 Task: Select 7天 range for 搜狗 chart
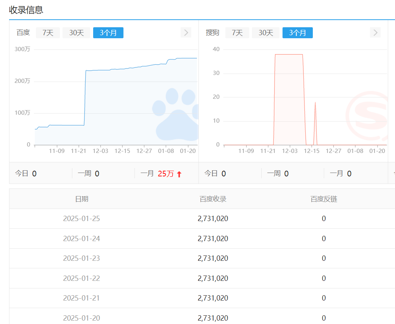coord(237,33)
